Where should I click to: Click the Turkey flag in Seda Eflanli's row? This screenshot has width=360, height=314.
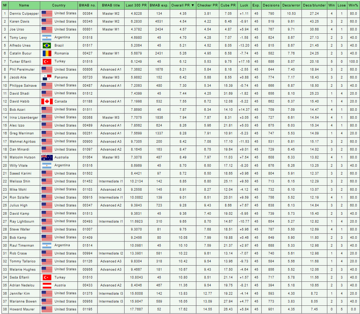click(x=47, y=277)
